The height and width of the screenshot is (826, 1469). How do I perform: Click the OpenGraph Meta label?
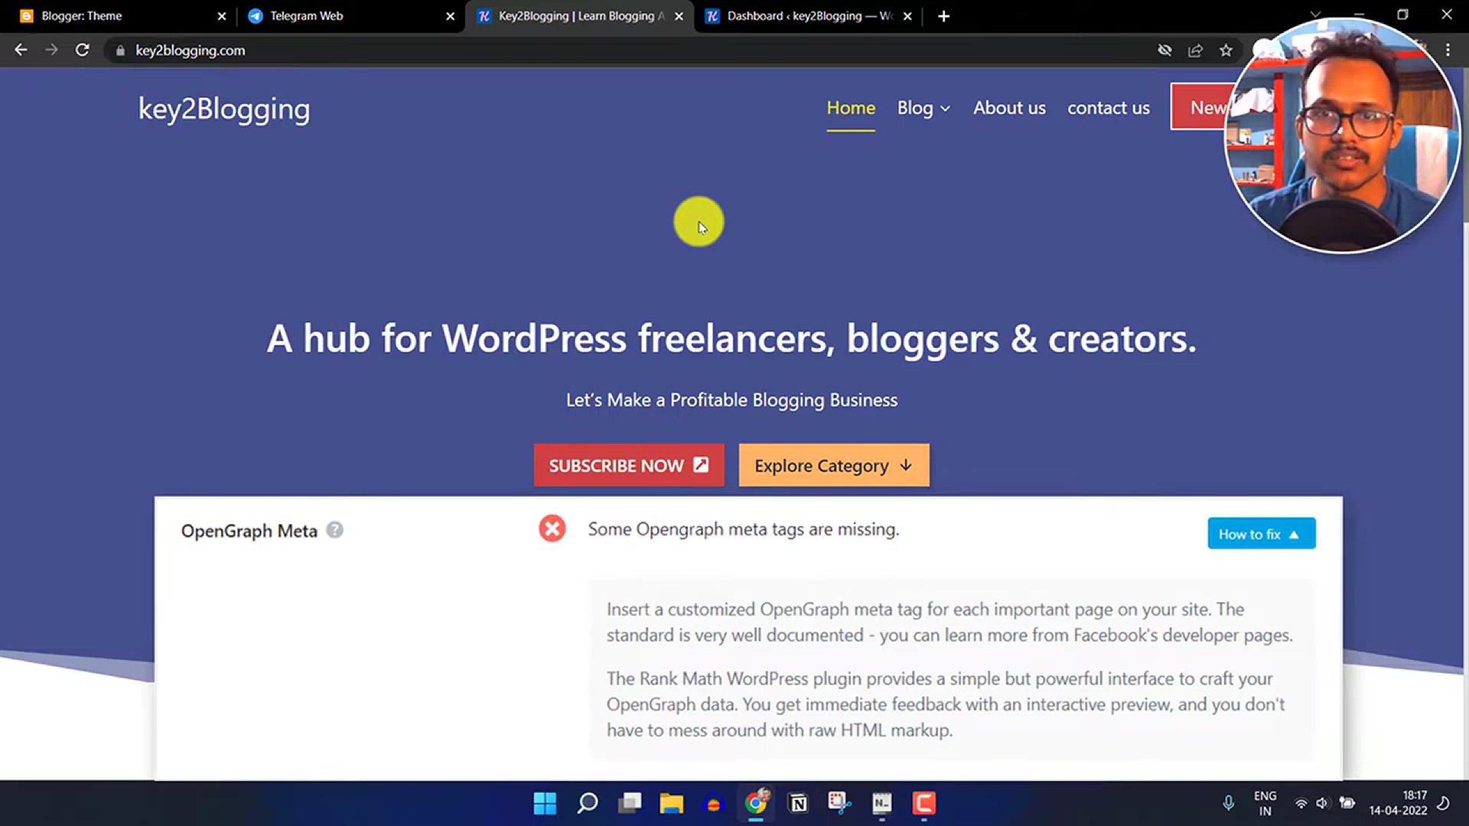click(x=249, y=531)
